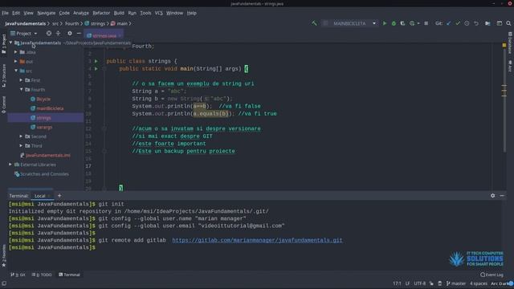Click the 17:1 cursor position indicator
This screenshot has height=289, width=514.
[397, 283]
